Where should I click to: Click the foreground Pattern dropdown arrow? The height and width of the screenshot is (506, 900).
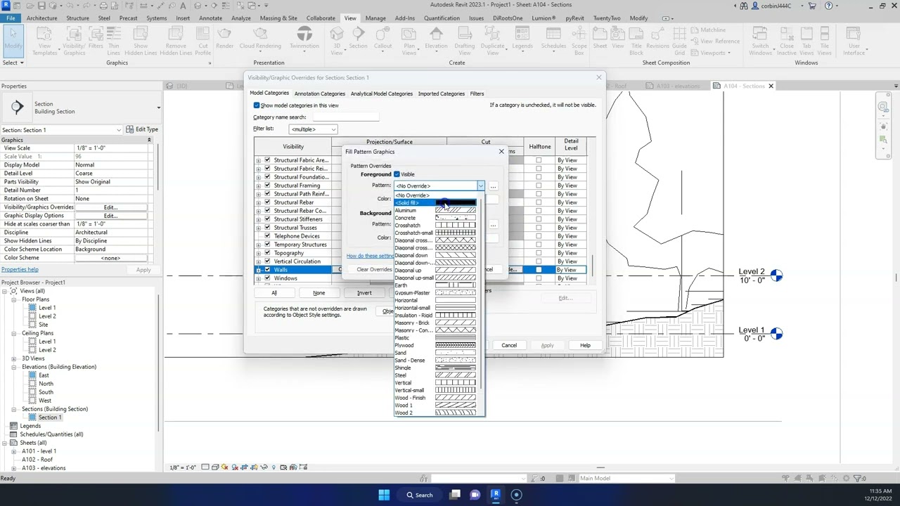click(x=480, y=186)
